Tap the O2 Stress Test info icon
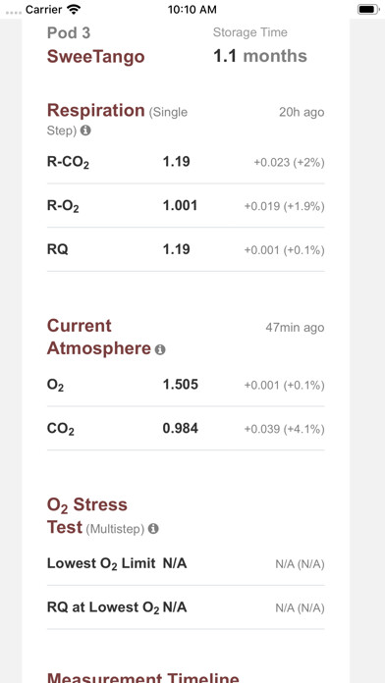The width and height of the screenshot is (385, 683). pos(153,529)
